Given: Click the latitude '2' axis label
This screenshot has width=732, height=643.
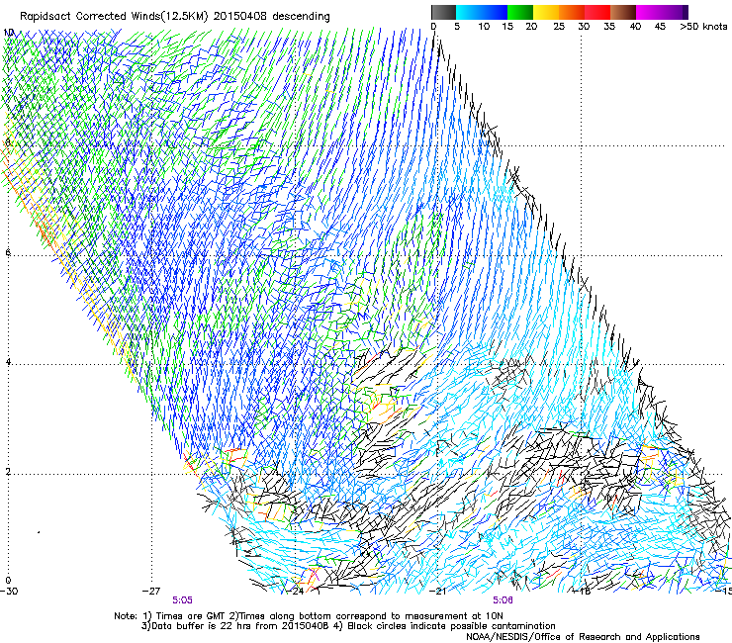Looking at the screenshot, I should coord(8,472).
